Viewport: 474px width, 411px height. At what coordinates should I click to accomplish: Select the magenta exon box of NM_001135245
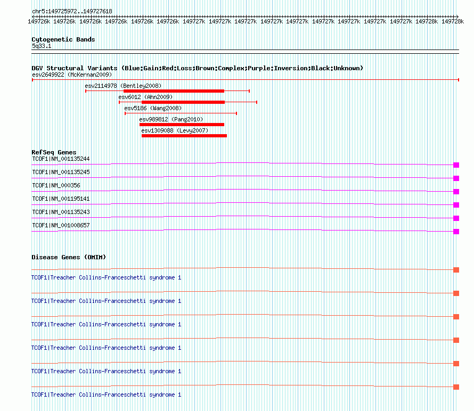pyautogui.click(x=456, y=178)
